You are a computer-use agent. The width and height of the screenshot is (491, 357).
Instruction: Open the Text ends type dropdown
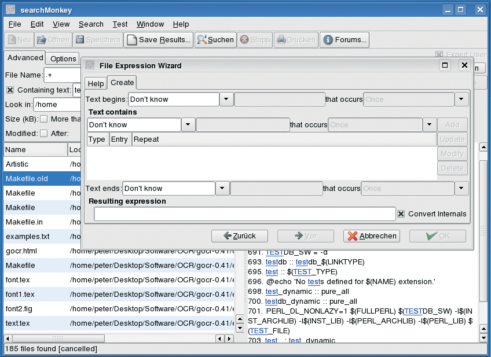[222, 189]
